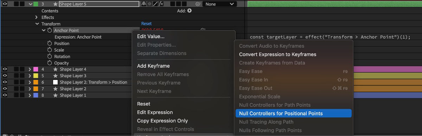Screen dimensions: 422x136
Task: Enable the Rotation stopwatch keyframing icon
Action: point(50,56)
